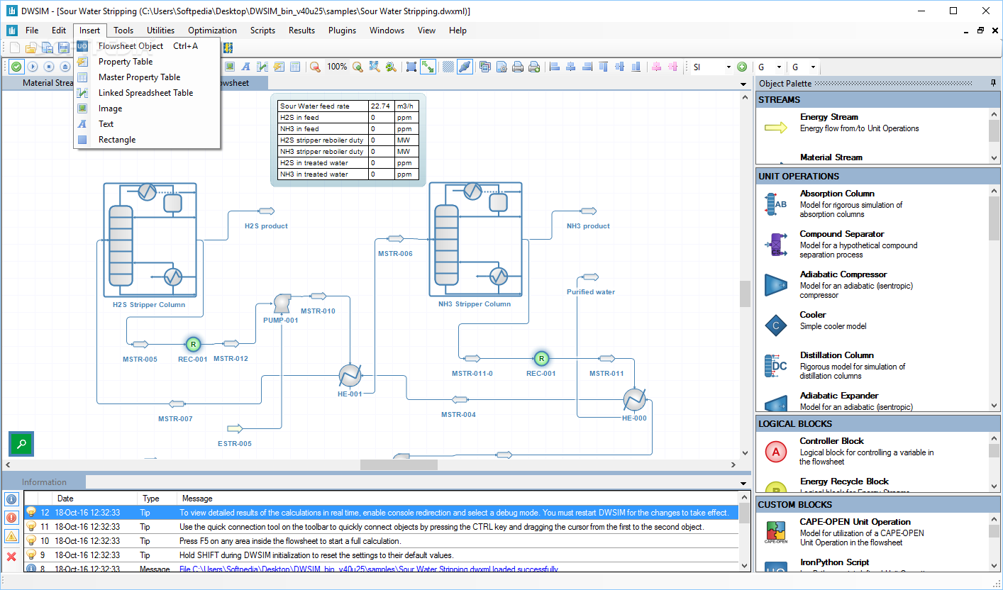The width and height of the screenshot is (1003, 590).
Task: Open the Utilities menu
Action: click(x=161, y=30)
